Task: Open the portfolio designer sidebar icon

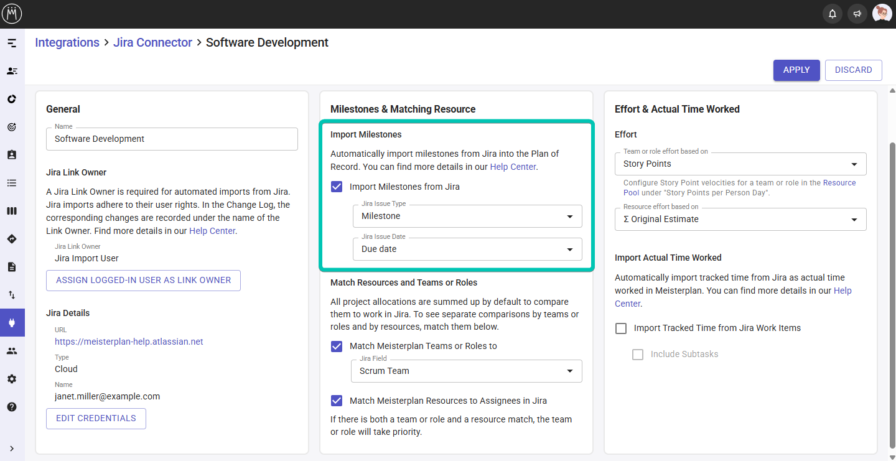Action: tap(12, 43)
